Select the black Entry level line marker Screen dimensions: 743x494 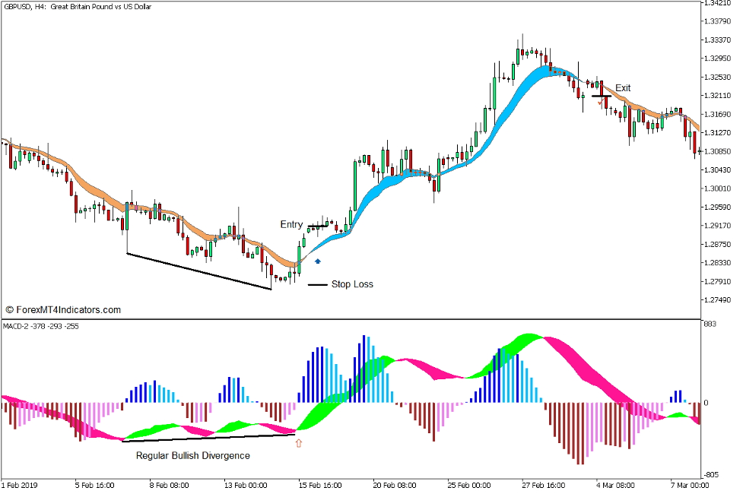pyautogui.click(x=319, y=226)
